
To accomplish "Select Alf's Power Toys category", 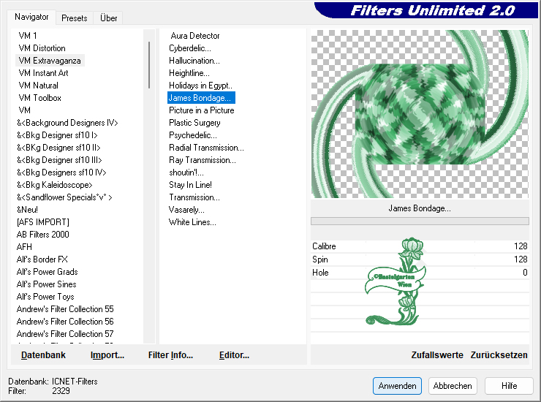I will tap(45, 297).
